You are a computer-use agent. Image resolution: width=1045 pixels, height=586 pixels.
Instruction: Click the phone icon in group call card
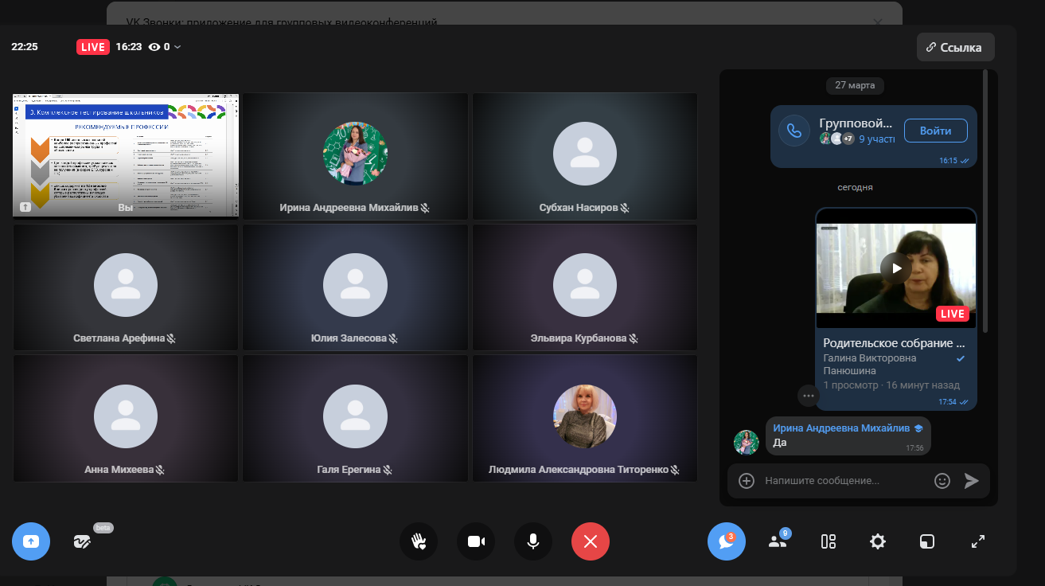pyautogui.click(x=794, y=131)
